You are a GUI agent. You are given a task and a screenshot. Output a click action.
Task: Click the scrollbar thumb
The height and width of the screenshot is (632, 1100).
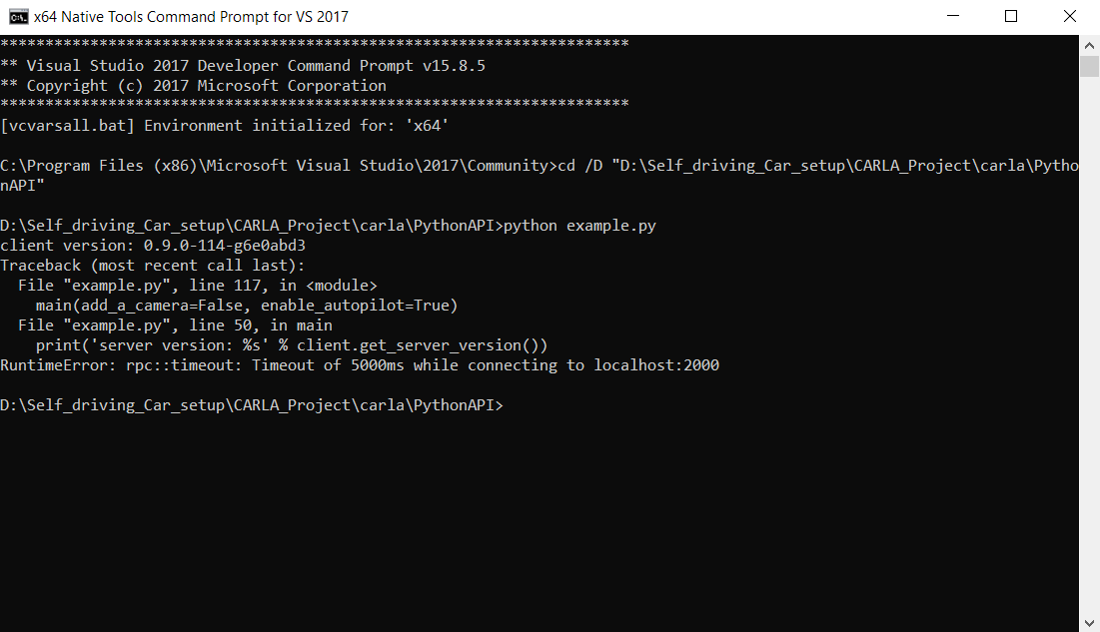[1090, 65]
